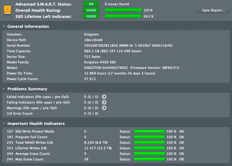The image size is (232, 166).
Task: Collapse the Problems Summary section
Action: [x=4, y=89]
